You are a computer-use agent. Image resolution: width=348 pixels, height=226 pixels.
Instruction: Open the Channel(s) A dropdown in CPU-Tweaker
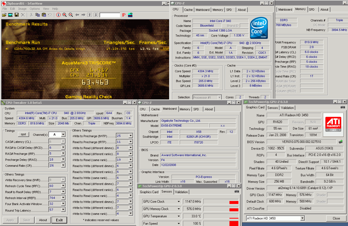[x=63, y=134]
